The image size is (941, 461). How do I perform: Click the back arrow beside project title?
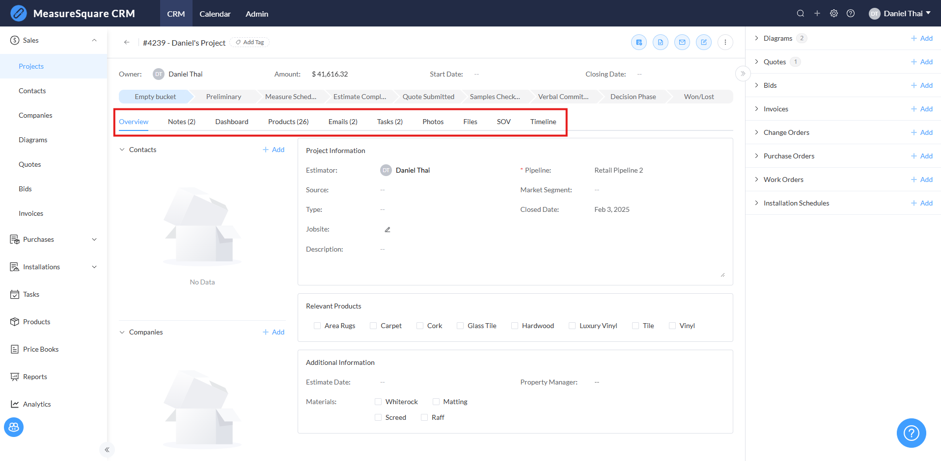[x=127, y=42]
